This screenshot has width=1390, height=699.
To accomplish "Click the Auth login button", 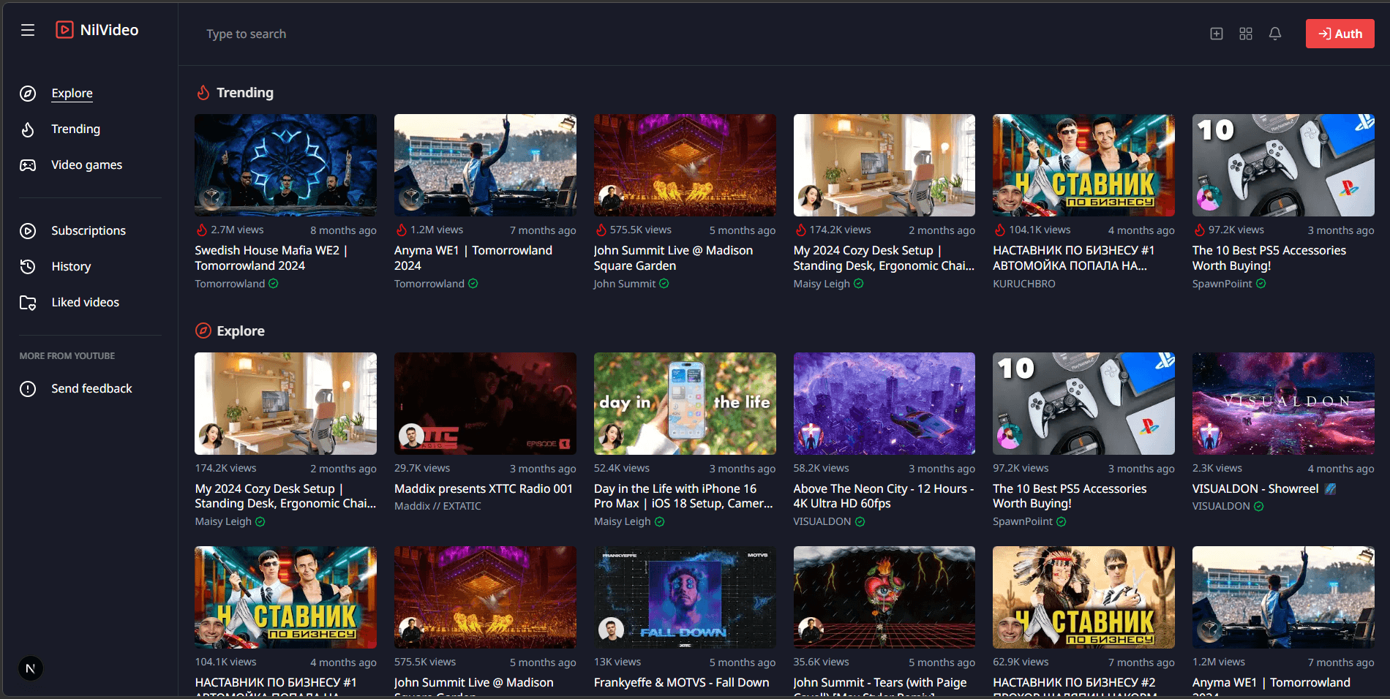I will pos(1340,34).
